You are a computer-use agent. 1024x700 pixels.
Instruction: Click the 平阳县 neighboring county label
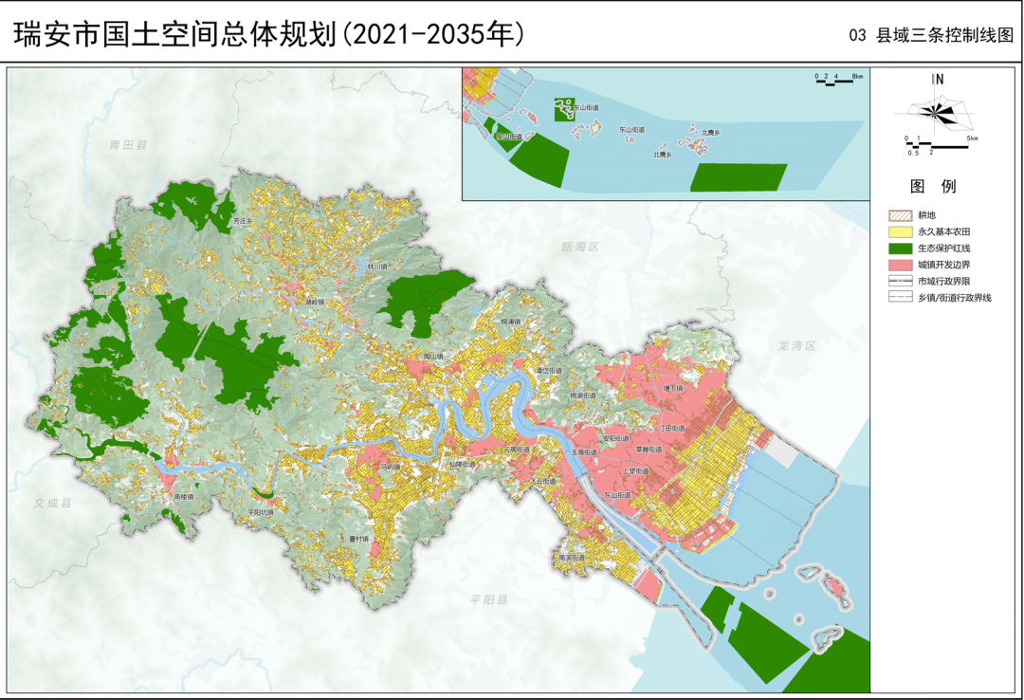489,599
